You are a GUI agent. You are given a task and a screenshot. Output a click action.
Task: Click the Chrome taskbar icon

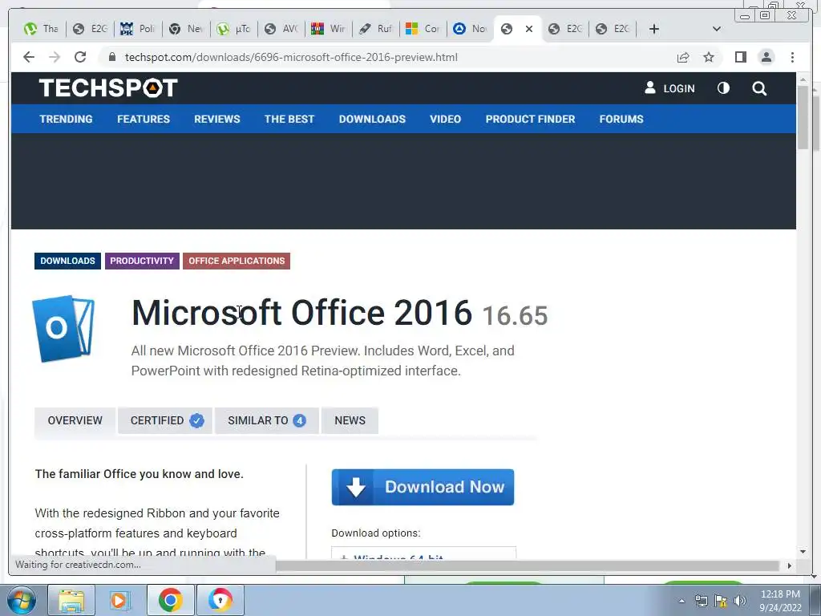click(170, 600)
